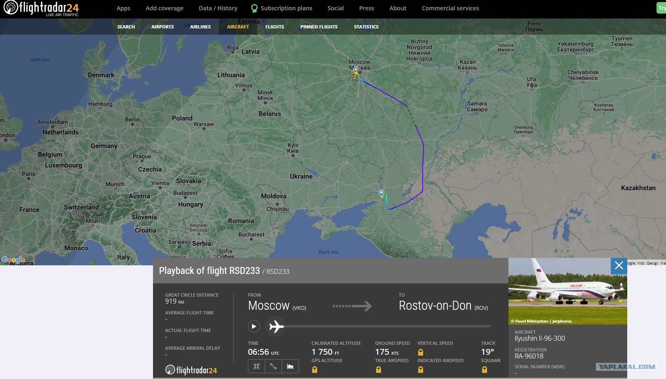Click the great circle distance value 919 km

[x=175, y=302]
